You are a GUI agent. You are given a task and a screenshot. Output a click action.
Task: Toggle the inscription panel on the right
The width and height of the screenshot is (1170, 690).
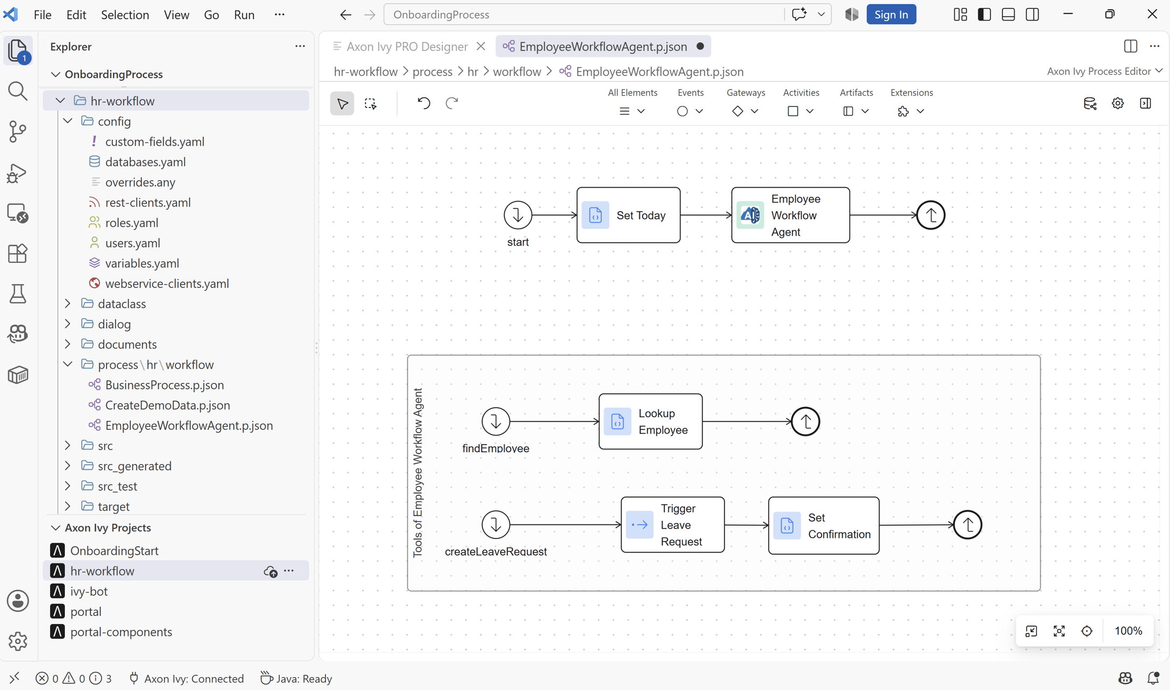(x=1146, y=103)
